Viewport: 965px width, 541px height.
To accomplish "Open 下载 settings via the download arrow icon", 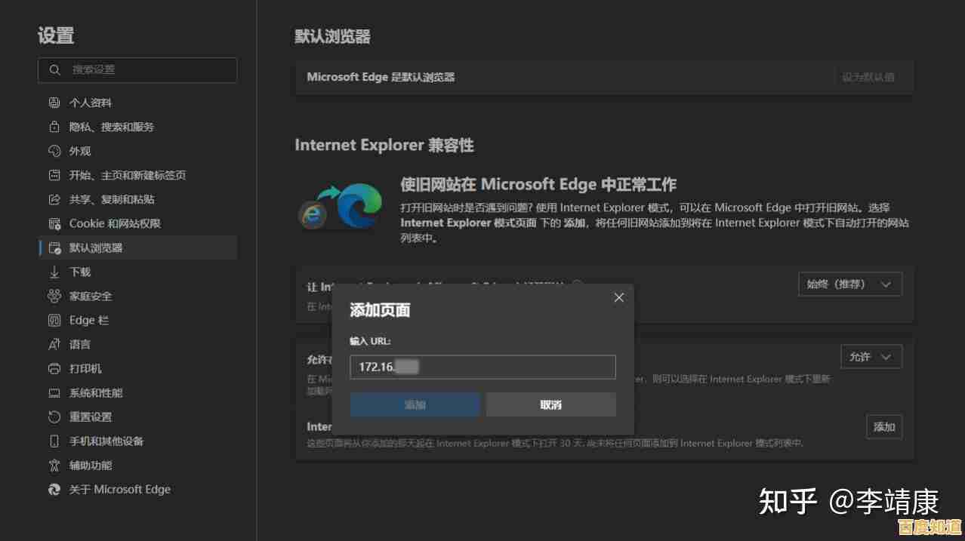I will tap(54, 272).
